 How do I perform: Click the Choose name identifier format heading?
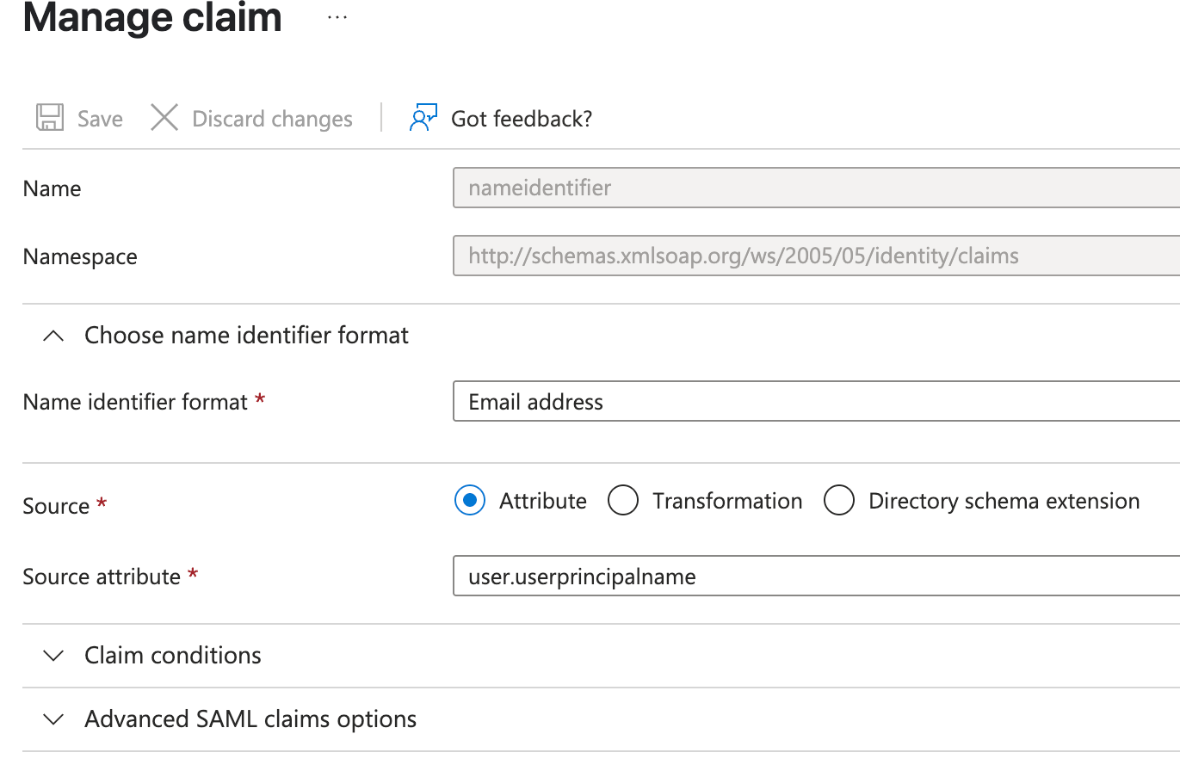click(x=246, y=336)
